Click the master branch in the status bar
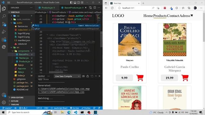This screenshot has height=115, width=205. (7, 108)
